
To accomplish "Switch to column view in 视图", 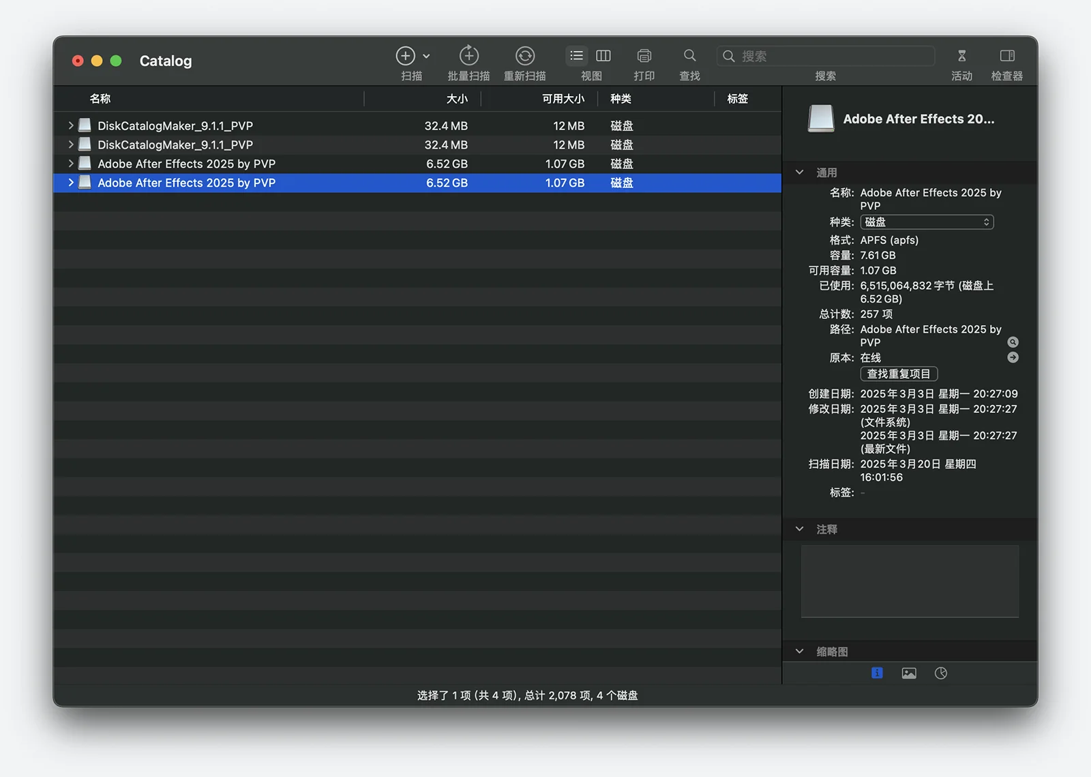I will point(603,56).
